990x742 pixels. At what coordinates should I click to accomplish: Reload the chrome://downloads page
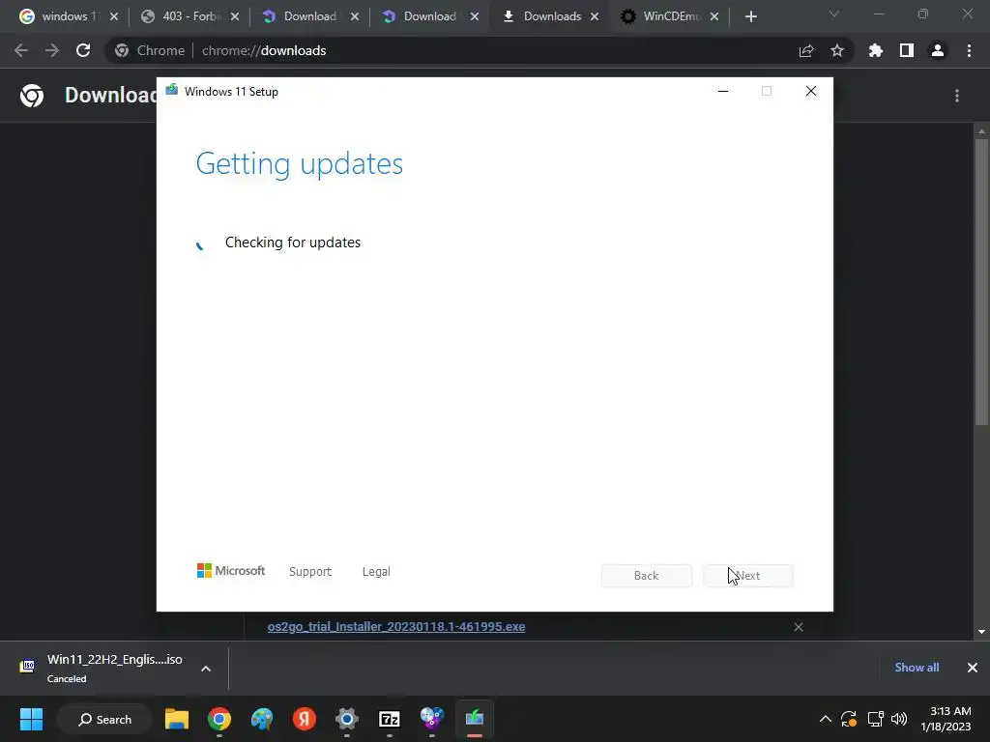[83, 50]
